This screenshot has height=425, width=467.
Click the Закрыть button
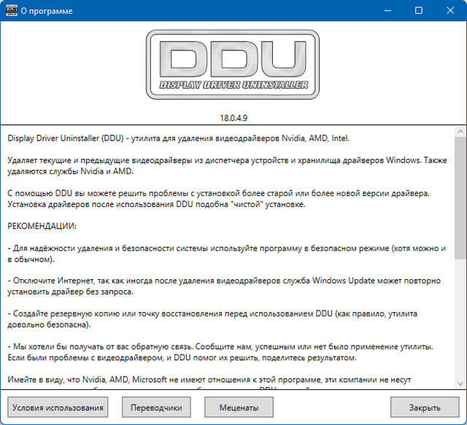pos(425,408)
